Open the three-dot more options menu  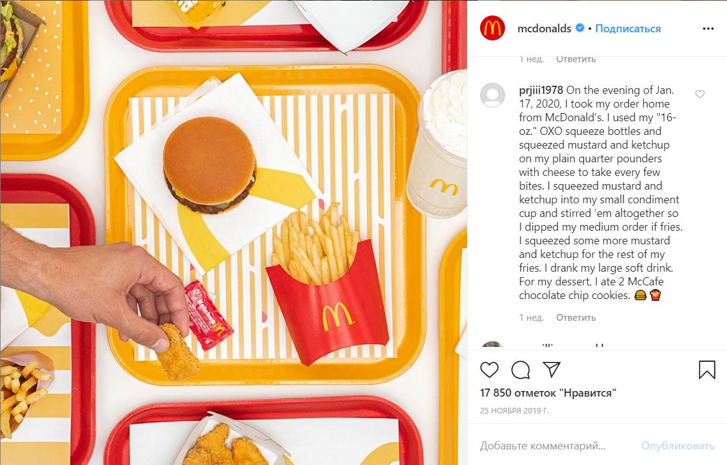click(708, 29)
